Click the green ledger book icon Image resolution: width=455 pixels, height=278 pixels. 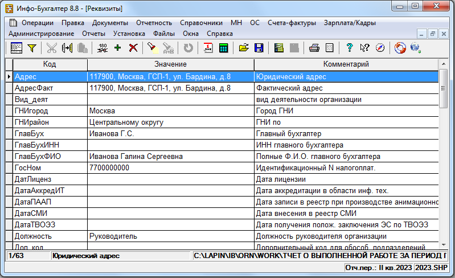click(x=279, y=48)
